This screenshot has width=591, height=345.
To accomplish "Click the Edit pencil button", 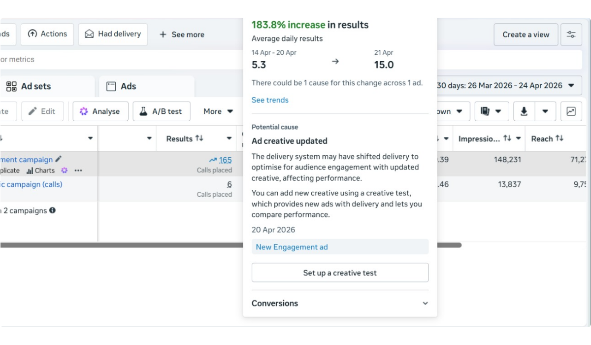I will [42, 111].
